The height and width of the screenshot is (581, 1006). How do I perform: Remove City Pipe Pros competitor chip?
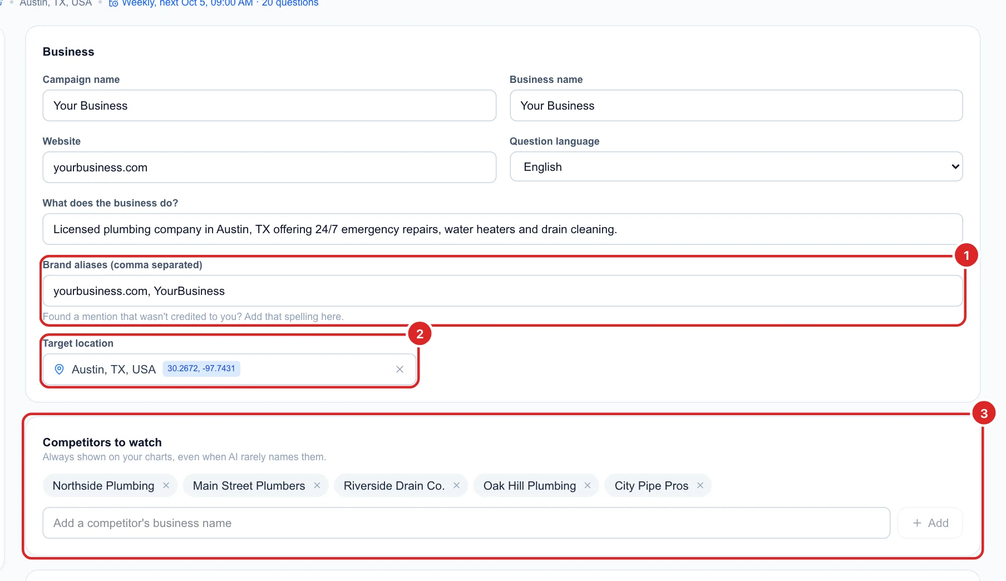700,485
